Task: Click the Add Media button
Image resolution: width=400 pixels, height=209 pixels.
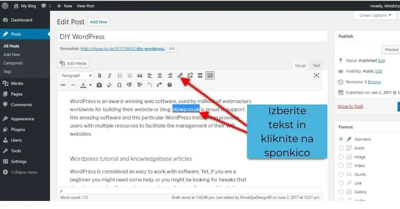Action: pyautogui.click(x=73, y=63)
